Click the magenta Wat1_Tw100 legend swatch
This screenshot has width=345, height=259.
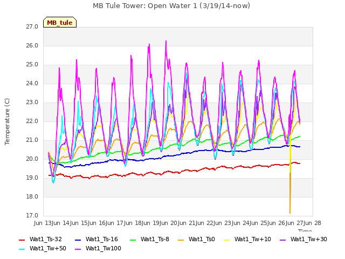[x=78, y=249]
